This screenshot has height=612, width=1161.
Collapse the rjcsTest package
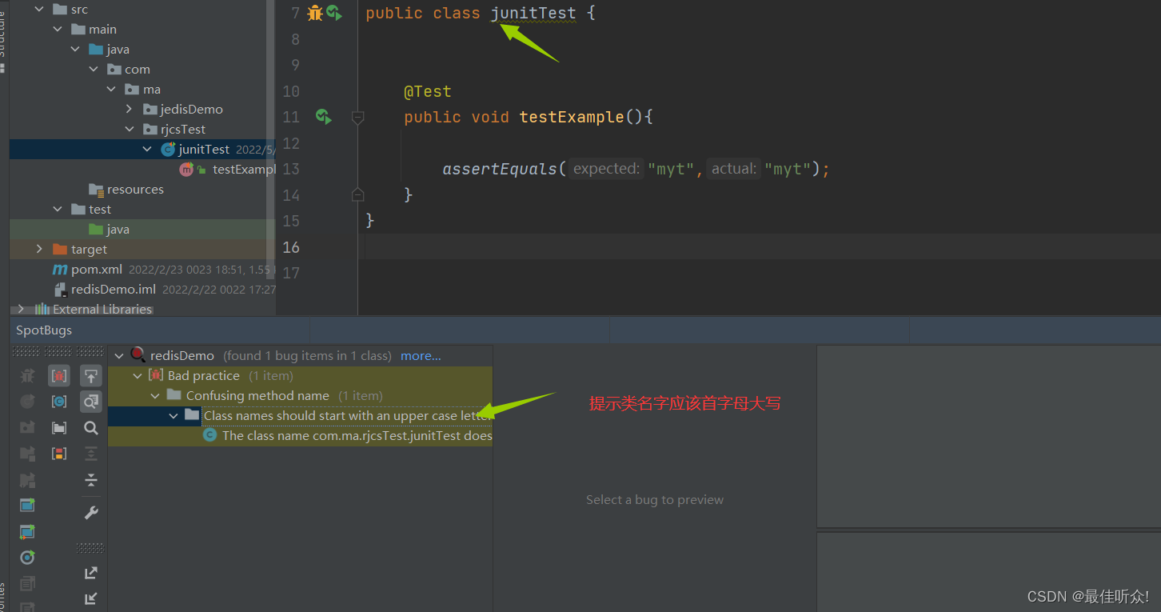(130, 129)
